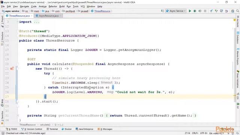Open the VCS menu
Viewport: 240px width, 135px height.
(82, 6)
